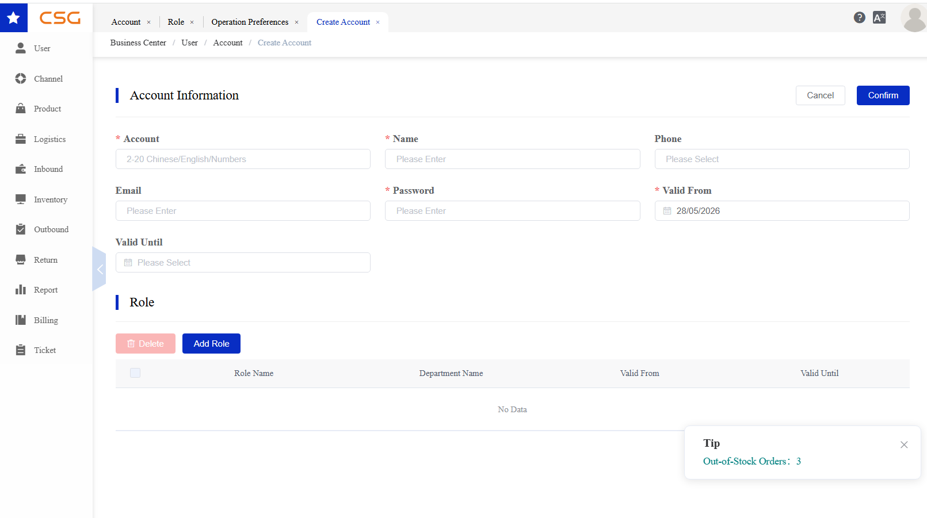Screen dimensions: 927x518
Task: Click the Out-of-Stock Orders link
Action: (752, 461)
